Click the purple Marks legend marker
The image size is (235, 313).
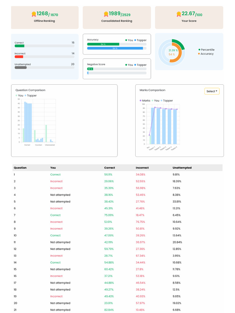(x=141, y=101)
